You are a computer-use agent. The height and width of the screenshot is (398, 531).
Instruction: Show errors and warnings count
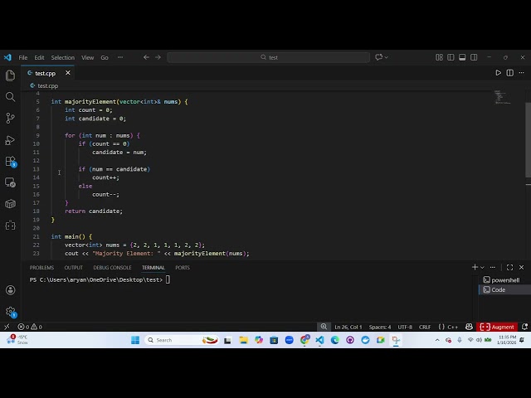coord(30,327)
